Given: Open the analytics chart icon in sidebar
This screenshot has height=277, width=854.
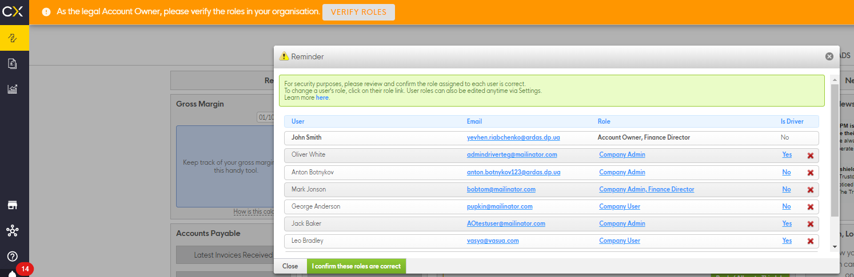Looking at the screenshot, I should tap(13, 89).
